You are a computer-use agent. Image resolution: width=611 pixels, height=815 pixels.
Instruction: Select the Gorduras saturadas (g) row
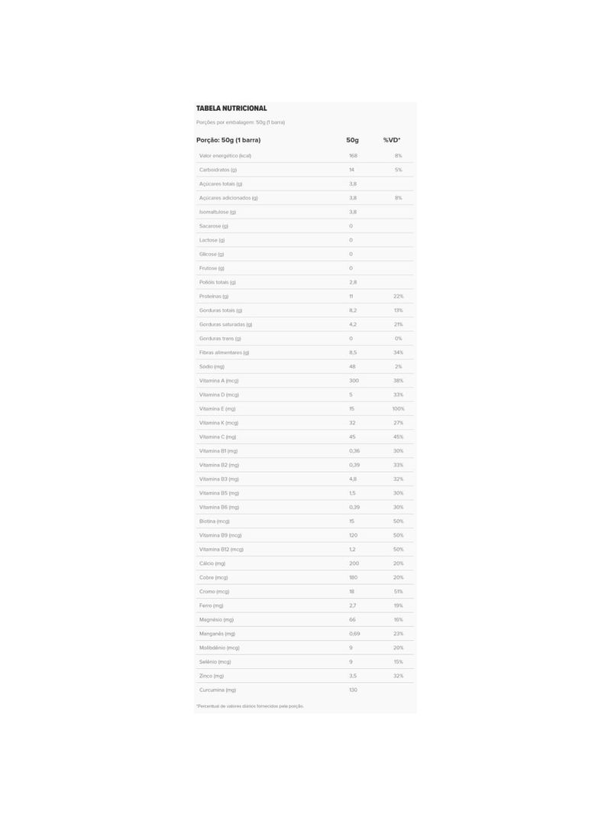pyautogui.click(x=305, y=324)
